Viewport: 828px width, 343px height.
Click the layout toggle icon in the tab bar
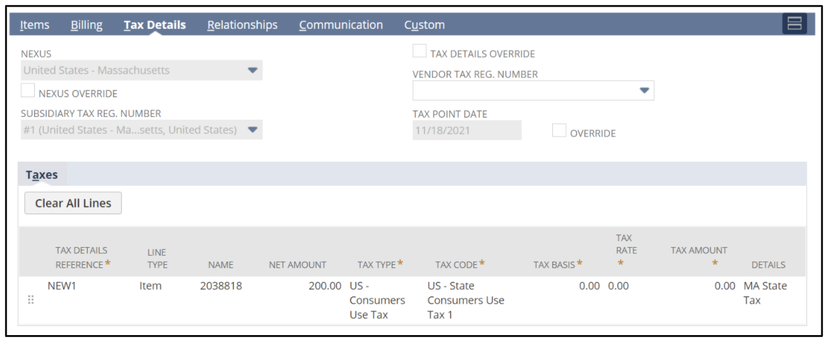pyautogui.click(x=794, y=24)
